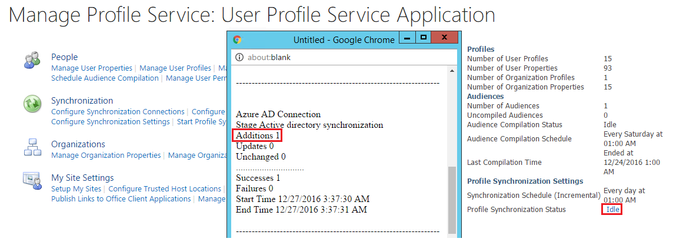Click the People section icon
Viewport: 673px width, 245px height.
point(32,60)
